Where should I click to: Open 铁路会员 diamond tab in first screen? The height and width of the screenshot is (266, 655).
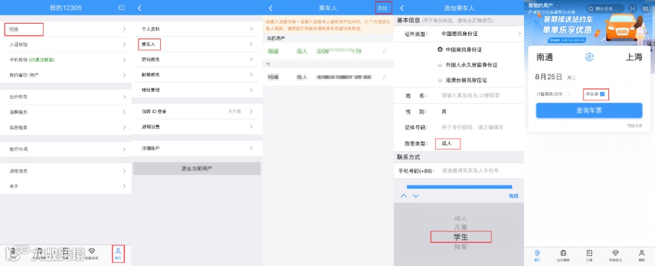[x=92, y=253]
